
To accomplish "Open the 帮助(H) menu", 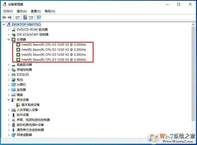I will [x=50, y=11].
